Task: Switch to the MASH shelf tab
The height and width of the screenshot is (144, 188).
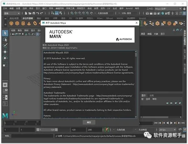Action: point(120,18)
